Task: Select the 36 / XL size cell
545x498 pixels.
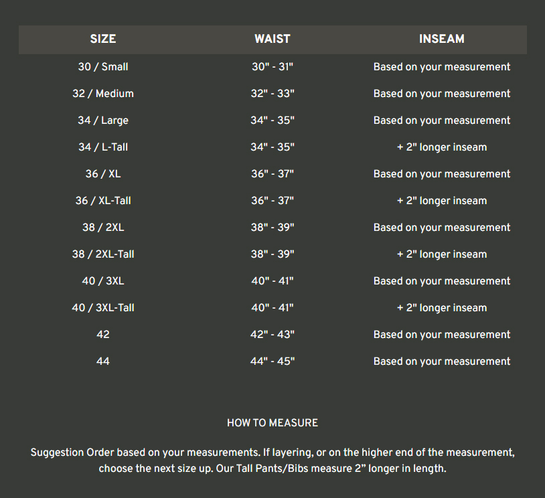Action: coord(103,174)
